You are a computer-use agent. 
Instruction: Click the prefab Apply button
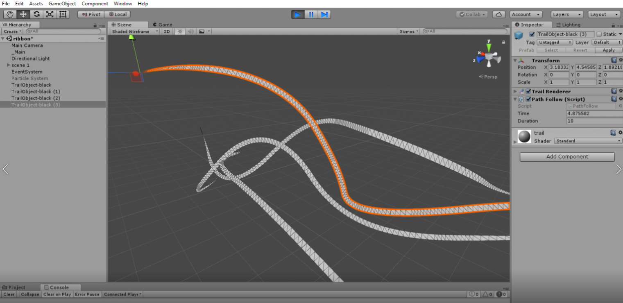(x=609, y=50)
